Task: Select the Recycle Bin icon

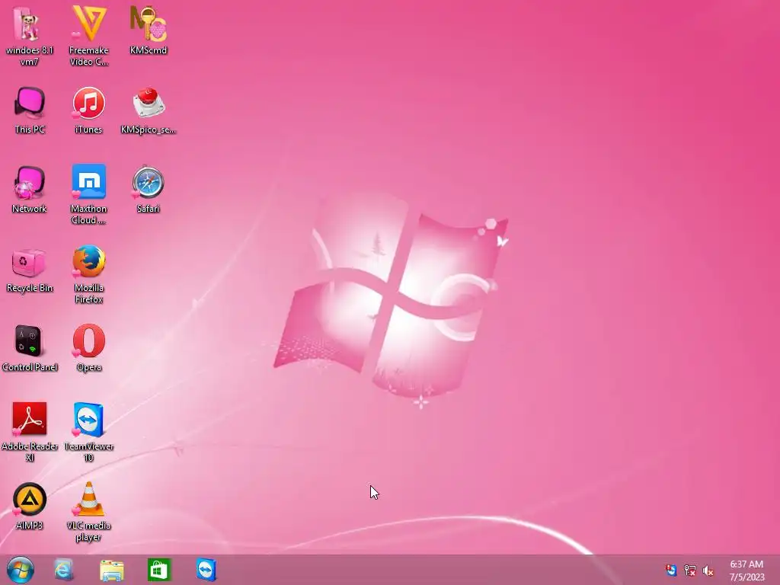Action: click(x=30, y=269)
